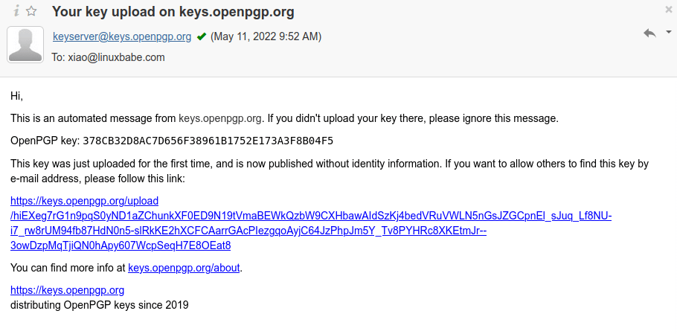This screenshot has height=334, width=677.
Task: Click the green verified checkmark icon
Action: pyautogui.click(x=201, y=36)
